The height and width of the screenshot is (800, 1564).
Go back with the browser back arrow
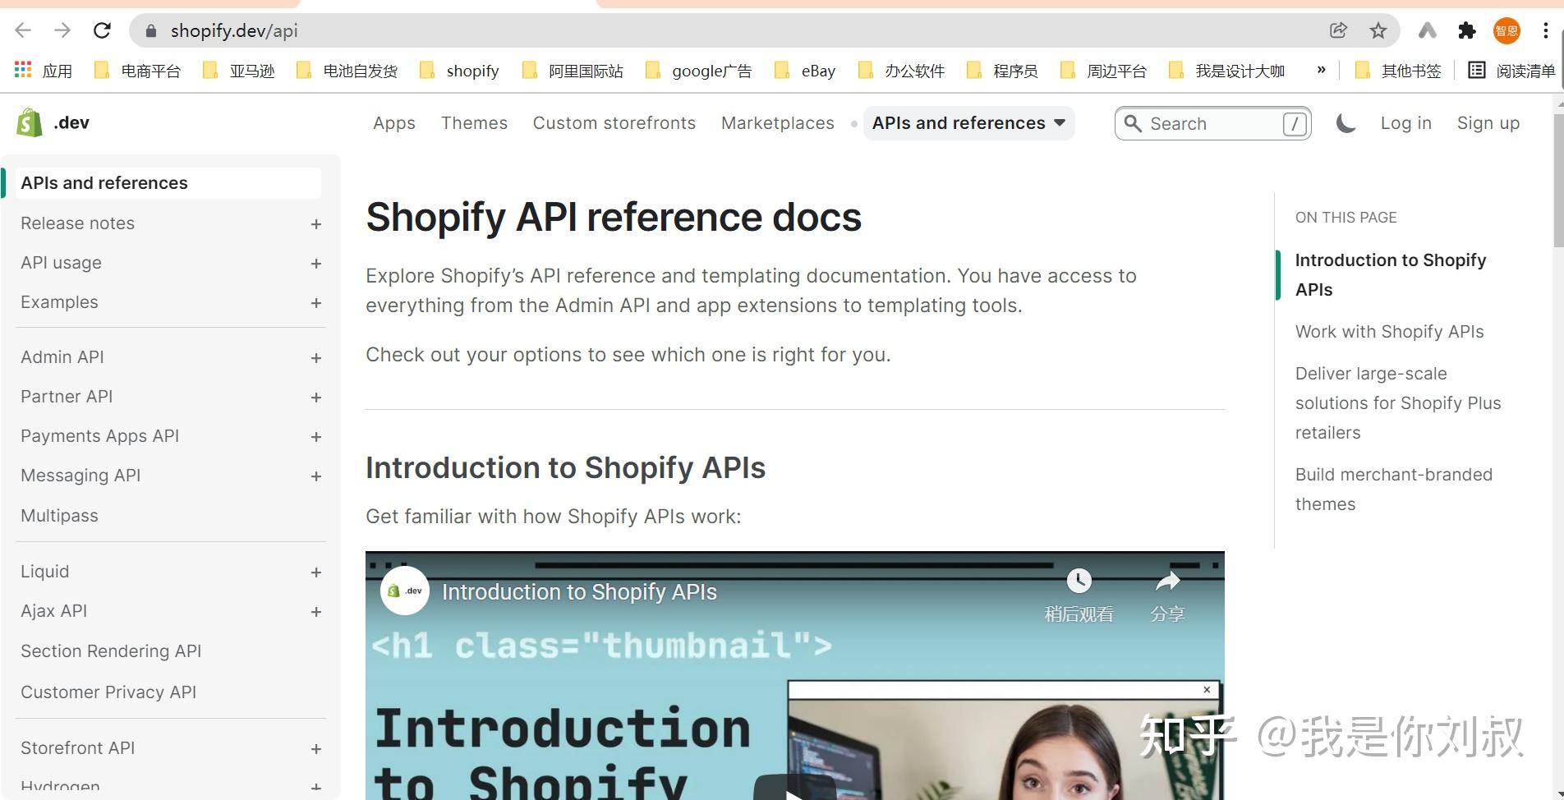(x=23, y=30)
